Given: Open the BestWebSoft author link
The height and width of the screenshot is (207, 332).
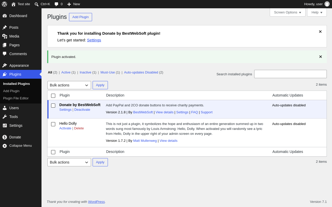Looking at the screenshot, I should (x=143, y=112).
